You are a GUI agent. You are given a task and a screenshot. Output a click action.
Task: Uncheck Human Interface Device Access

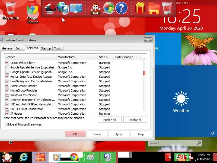7,77
